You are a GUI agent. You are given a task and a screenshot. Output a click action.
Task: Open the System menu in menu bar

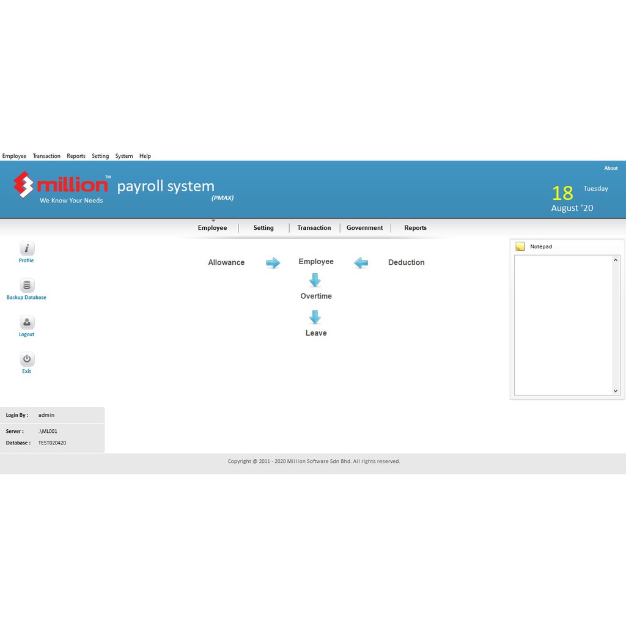[x=124, y=156]
